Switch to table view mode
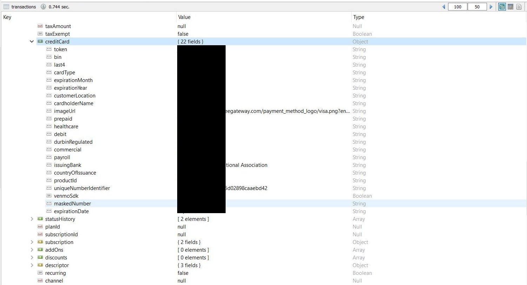The width and height of the screenshot is (527, 285). (511, 7)
